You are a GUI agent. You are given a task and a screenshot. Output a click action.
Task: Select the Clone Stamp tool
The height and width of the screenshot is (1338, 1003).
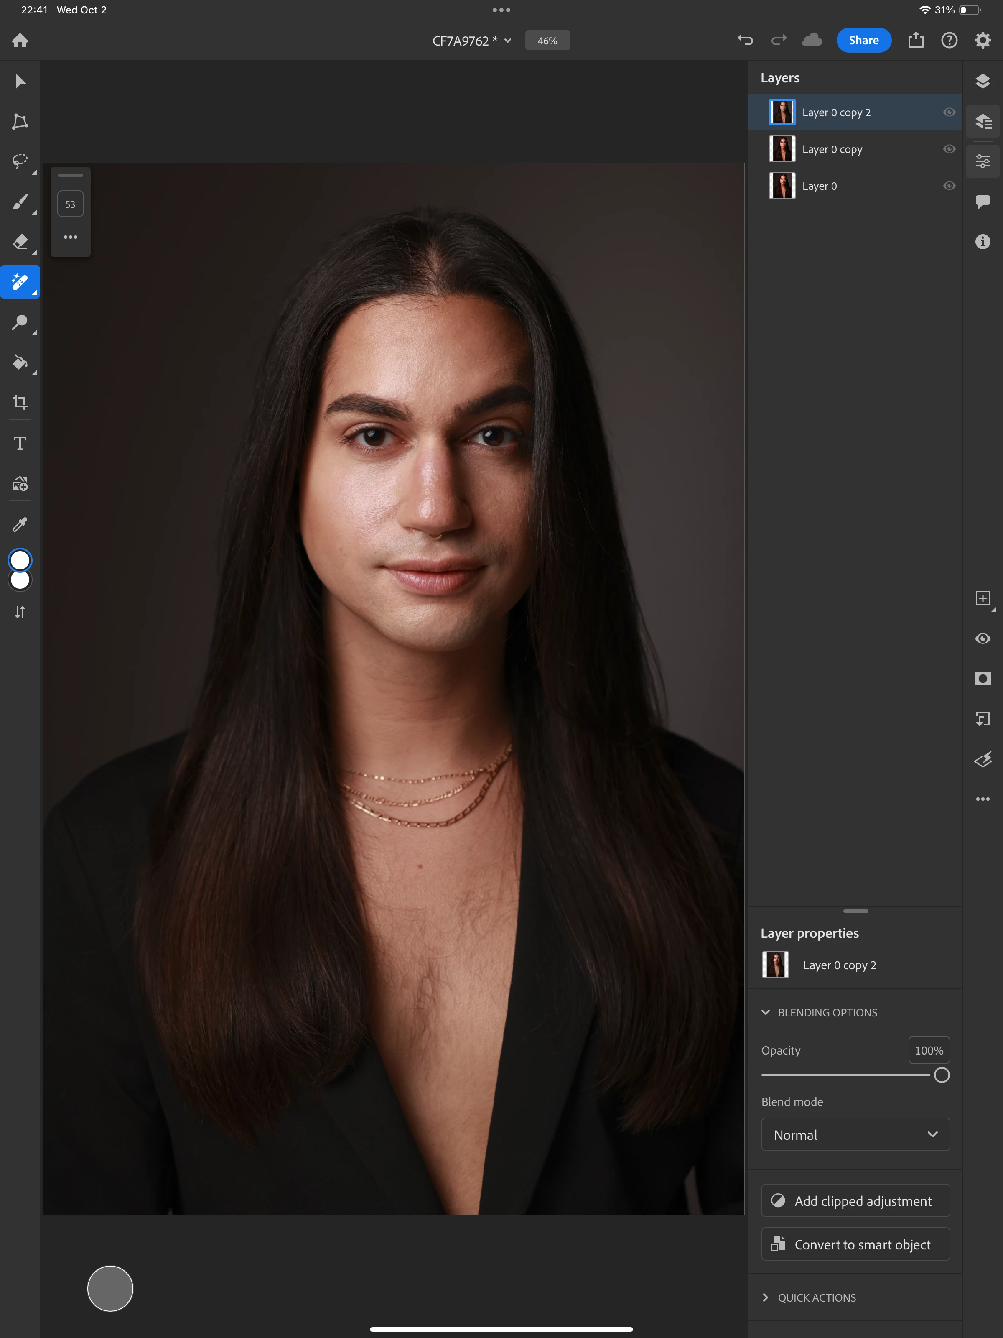20,322
